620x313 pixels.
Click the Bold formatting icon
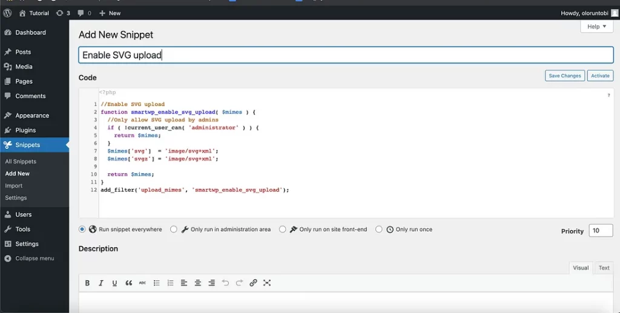pos(87,283)
